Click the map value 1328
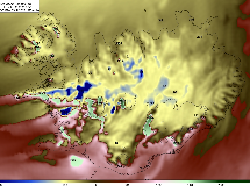Screen dimensions: 250x187 pyautogui.click(x=17, y=98)
